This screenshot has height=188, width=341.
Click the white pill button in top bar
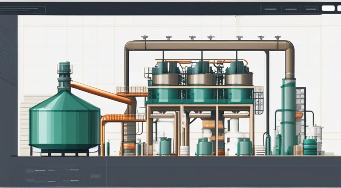tap(328, 8)
